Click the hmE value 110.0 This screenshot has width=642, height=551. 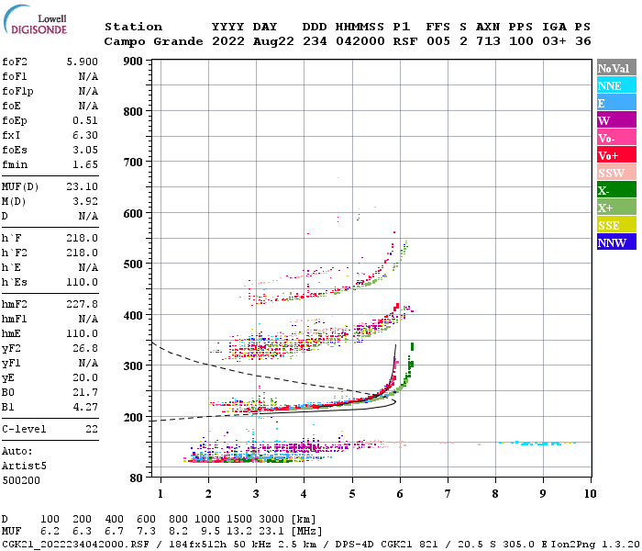pyautogui.click(x=82, y=333)
